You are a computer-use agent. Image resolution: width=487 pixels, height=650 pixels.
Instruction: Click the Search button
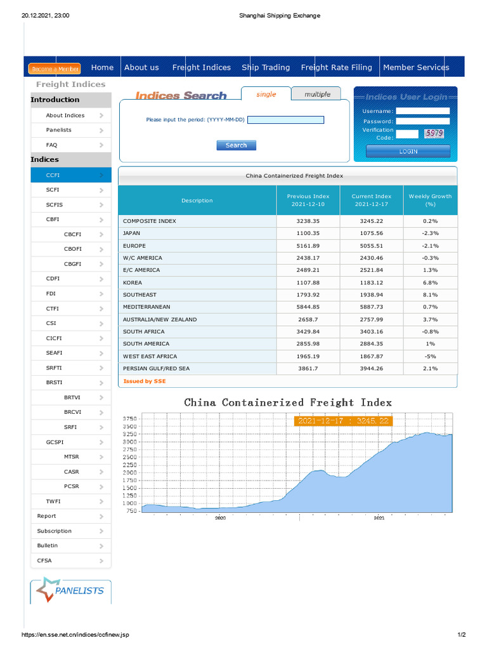pyautogui.click(x=237, y=145)
